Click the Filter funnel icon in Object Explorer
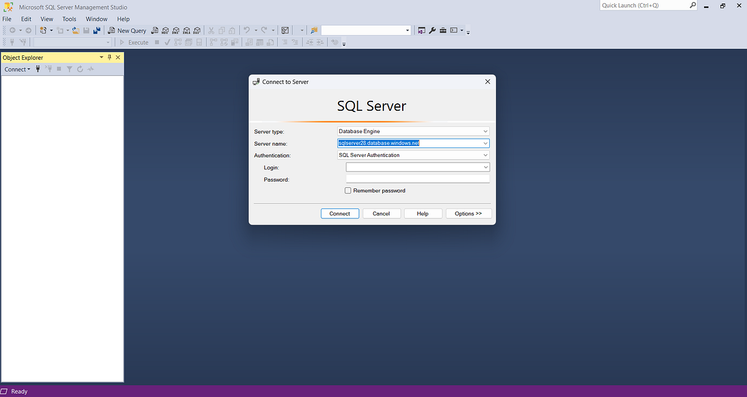The image size is (747, 397). [x=70, y=69]
